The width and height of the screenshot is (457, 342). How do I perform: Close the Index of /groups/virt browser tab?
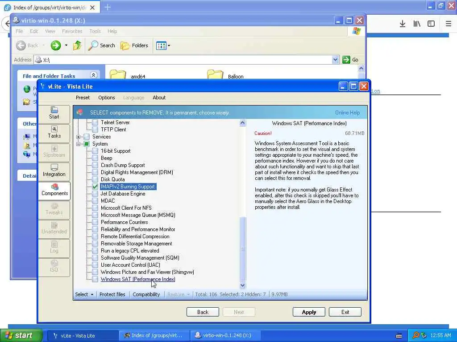click(92, 8)
